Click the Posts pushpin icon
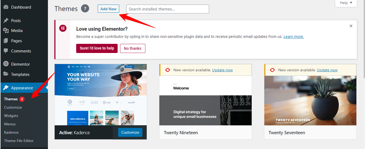 pos(6,21)
